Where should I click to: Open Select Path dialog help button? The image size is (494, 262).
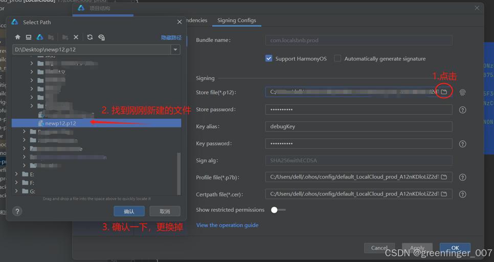click(17, 211)
